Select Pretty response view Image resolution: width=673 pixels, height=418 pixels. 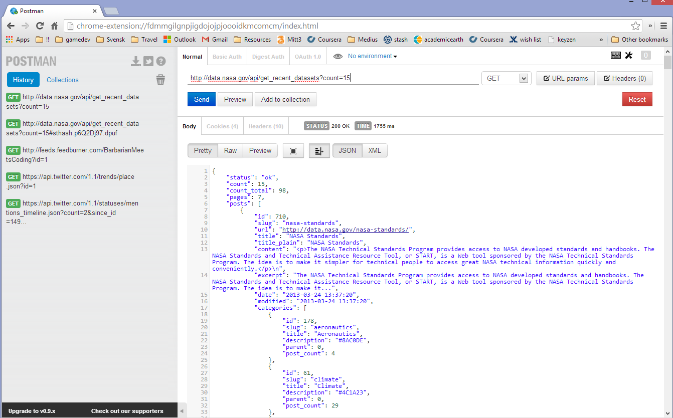point(203,151)
